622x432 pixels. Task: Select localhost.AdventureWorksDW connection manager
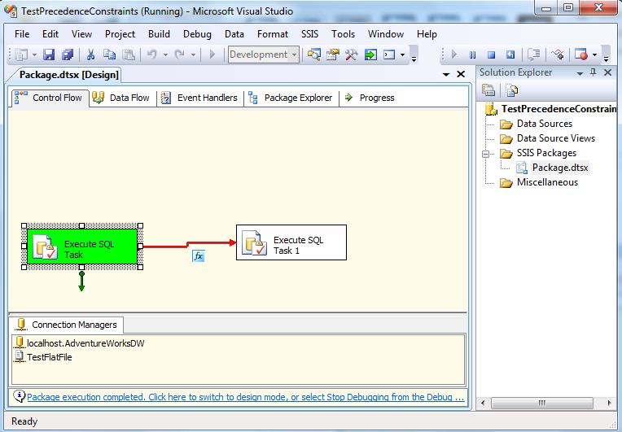point(85,343)
